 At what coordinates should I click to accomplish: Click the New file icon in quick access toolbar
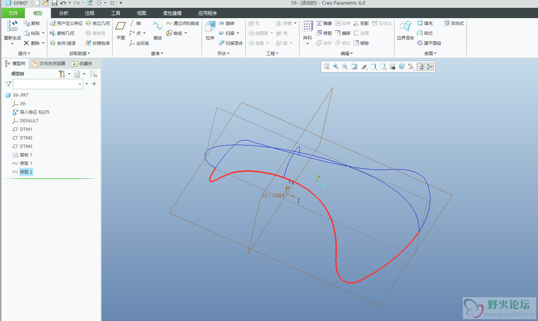coord(37,3)
